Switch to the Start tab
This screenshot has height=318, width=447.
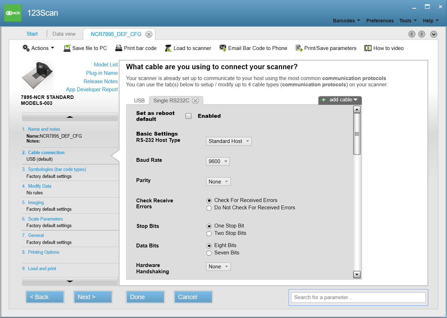pos(32,34)
